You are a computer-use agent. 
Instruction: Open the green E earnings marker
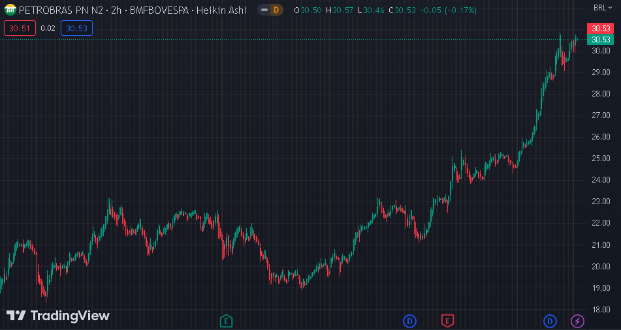(x=226, y=321)
